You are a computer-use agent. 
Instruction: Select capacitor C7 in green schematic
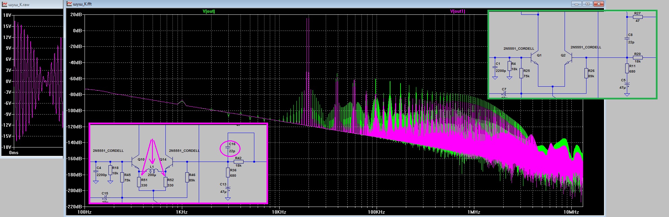tap(504, 93)
